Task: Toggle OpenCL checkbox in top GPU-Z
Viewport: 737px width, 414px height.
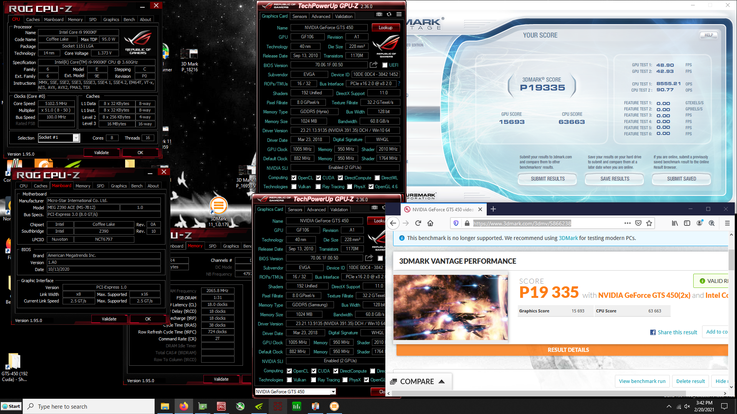Action: [x=294, y=177]
